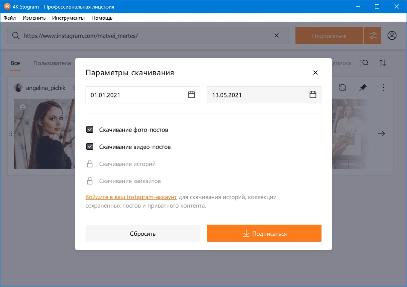Click the orange Подписаться button in dialog
Image resolution: width=407 pixels, height=287 pixels.
[x=264, y=233]
